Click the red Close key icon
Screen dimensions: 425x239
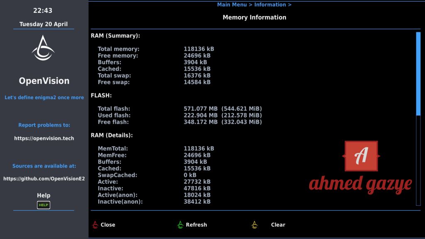95,224
